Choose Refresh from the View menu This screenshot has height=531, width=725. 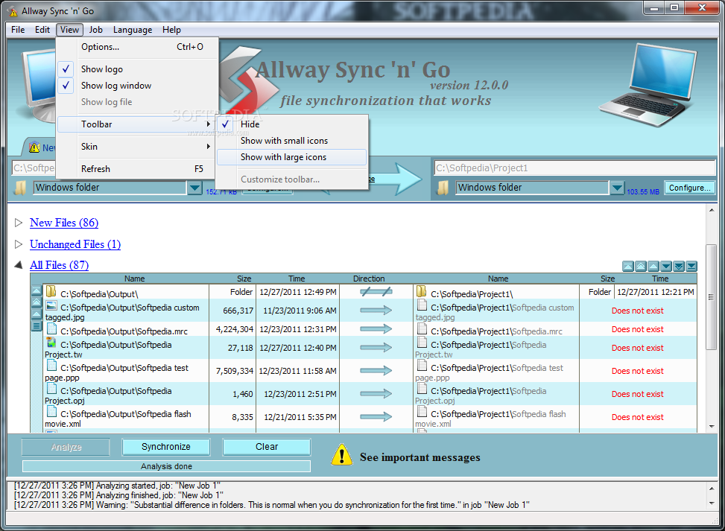pyautogui.click(x=137, y=168)
